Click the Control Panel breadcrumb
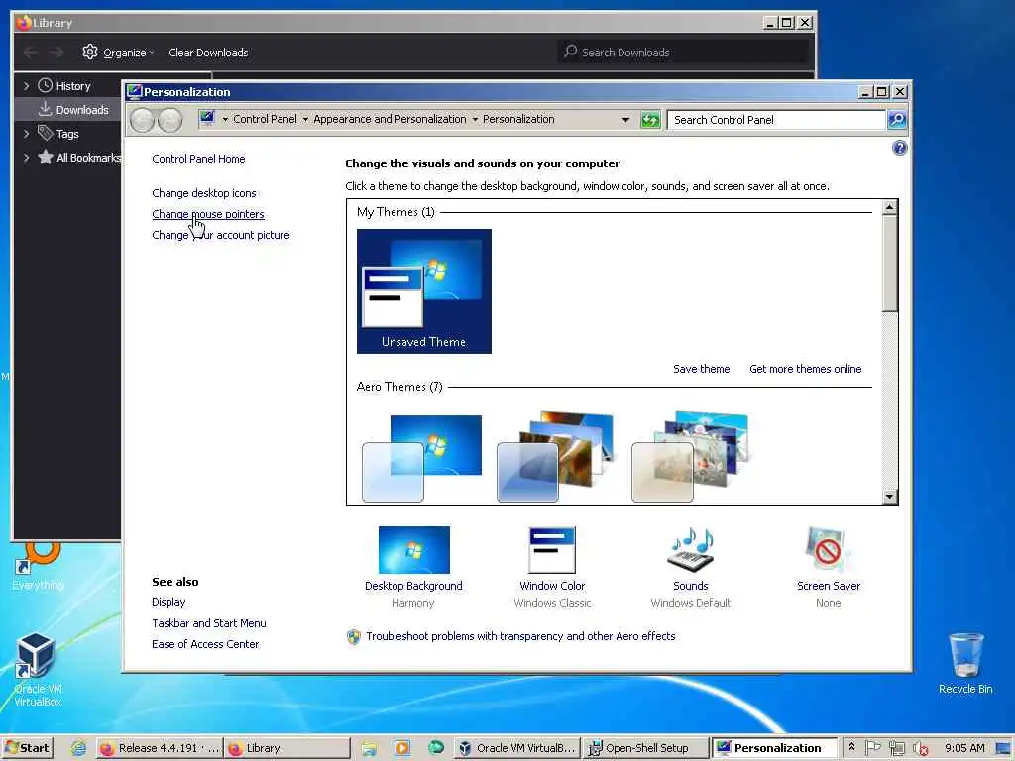This screenshot has height=761, width=1015. pyautogui.click(x=265, y=119)
